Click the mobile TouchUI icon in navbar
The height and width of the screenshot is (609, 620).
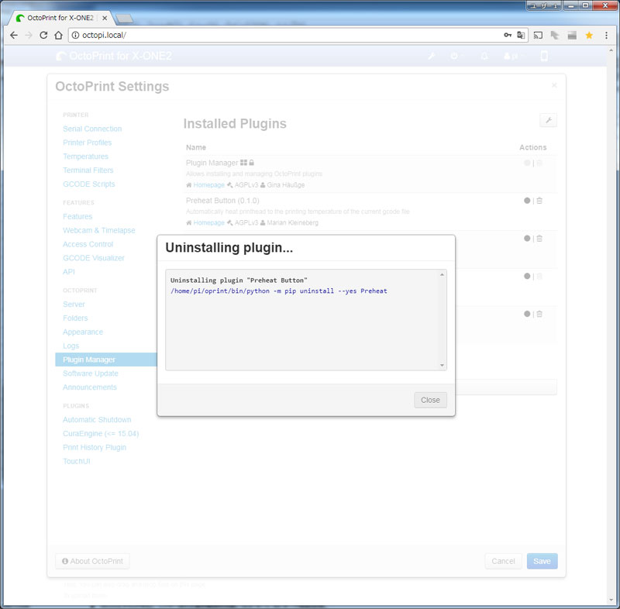544,56
